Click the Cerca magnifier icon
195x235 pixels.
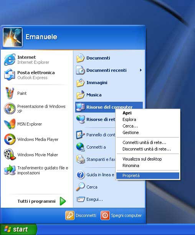coord(81,187)
